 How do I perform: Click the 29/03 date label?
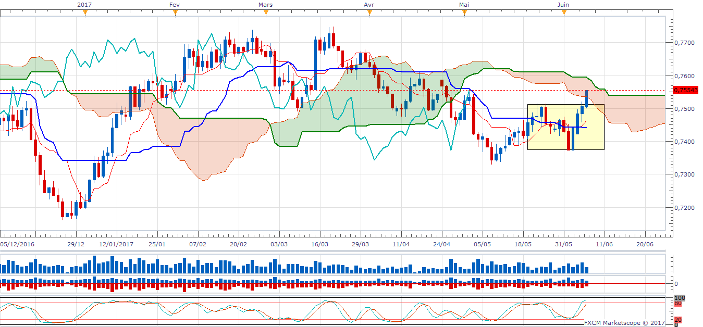(x=360, y=243)
